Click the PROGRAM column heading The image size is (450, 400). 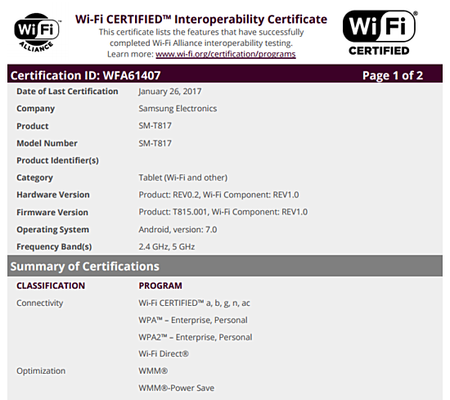pyautogui.click(x=160, y=285)
